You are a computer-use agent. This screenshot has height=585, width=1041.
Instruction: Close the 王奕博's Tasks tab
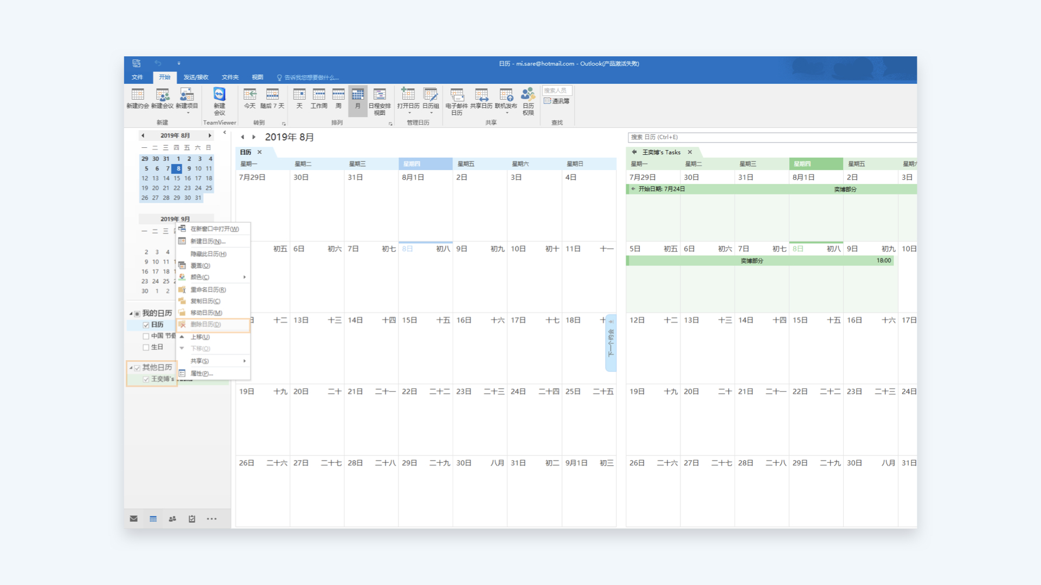click(x=690, y=152)
